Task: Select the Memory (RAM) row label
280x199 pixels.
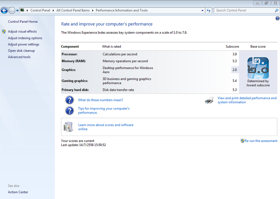Action: [74, 61]
